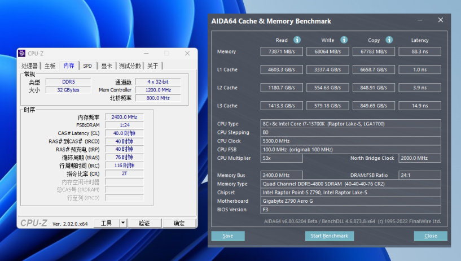Click Memory Type Quad Channel DDR5-4800 field
Screen dimensions: 461x261
click(x=350, y=184)
